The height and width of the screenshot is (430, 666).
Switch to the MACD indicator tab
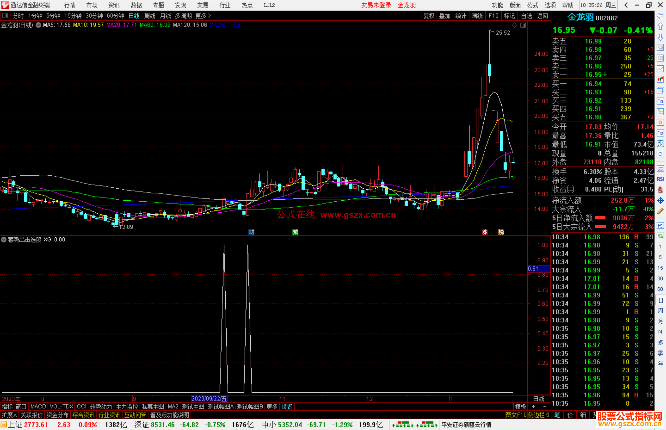coord(38,407)
